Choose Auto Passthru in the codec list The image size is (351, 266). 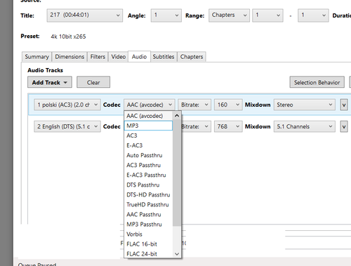click(x=148, y=155)
